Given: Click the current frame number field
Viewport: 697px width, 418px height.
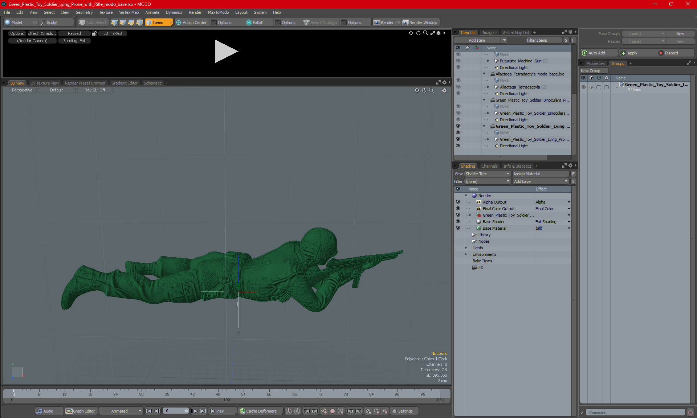Looking at the screenshot, I should pyautogui.click(x=174, y=411).
